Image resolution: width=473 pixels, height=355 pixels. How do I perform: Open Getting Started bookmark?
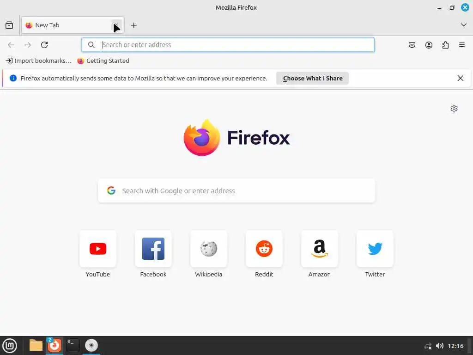(103, 61)
